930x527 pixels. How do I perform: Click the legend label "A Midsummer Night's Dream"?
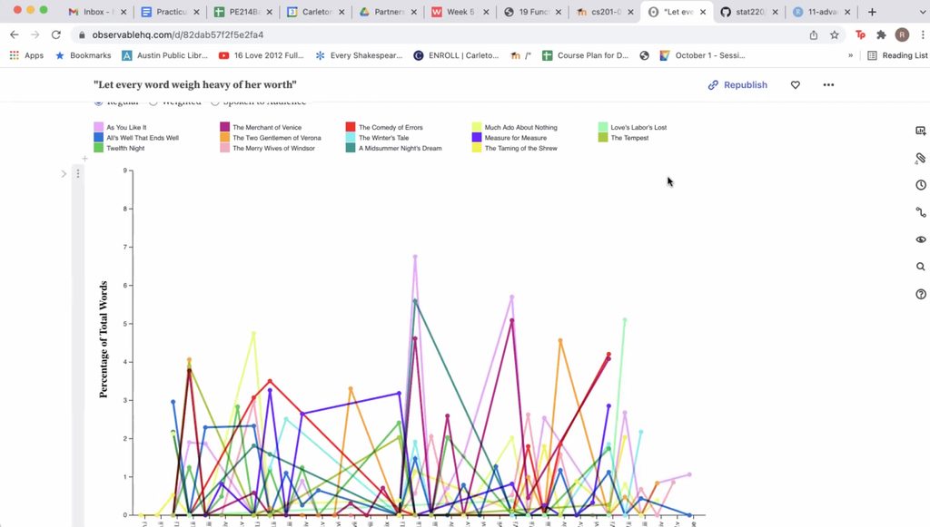(x=401, y=149)
